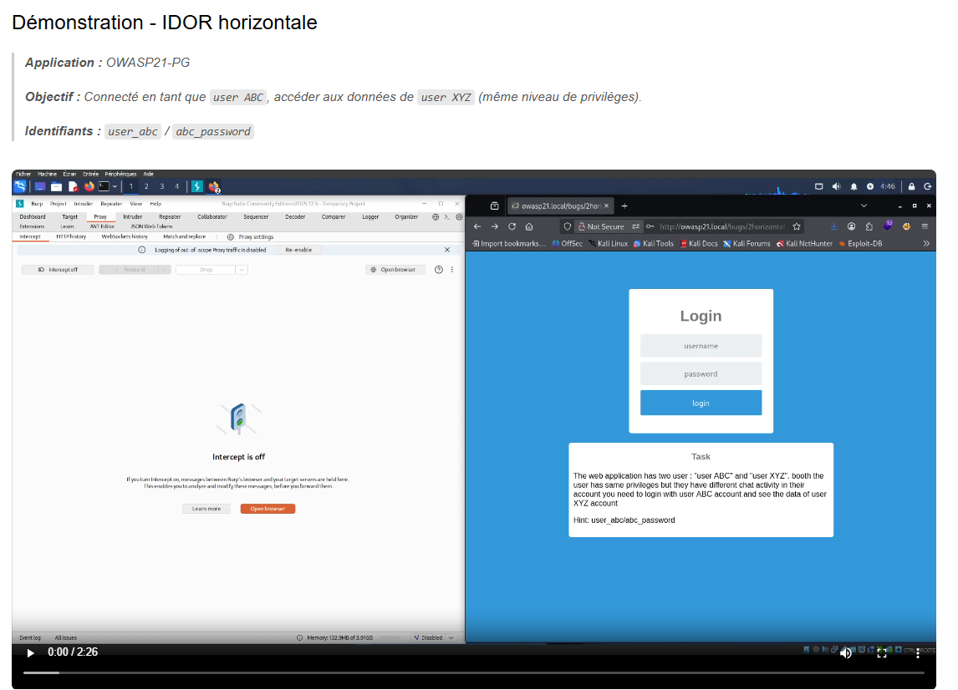Click the blue login button
This screenshot has height=690, width=958.
pyautogui.click(x=701, y=403)
